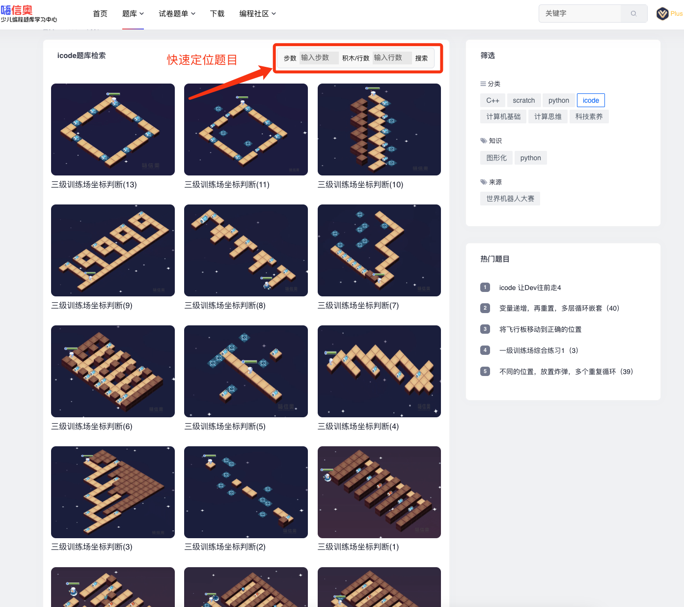This screenshot has width=684, height=607.
Task: Click the 来源 tag icon
Action: (x=484, y=182)
